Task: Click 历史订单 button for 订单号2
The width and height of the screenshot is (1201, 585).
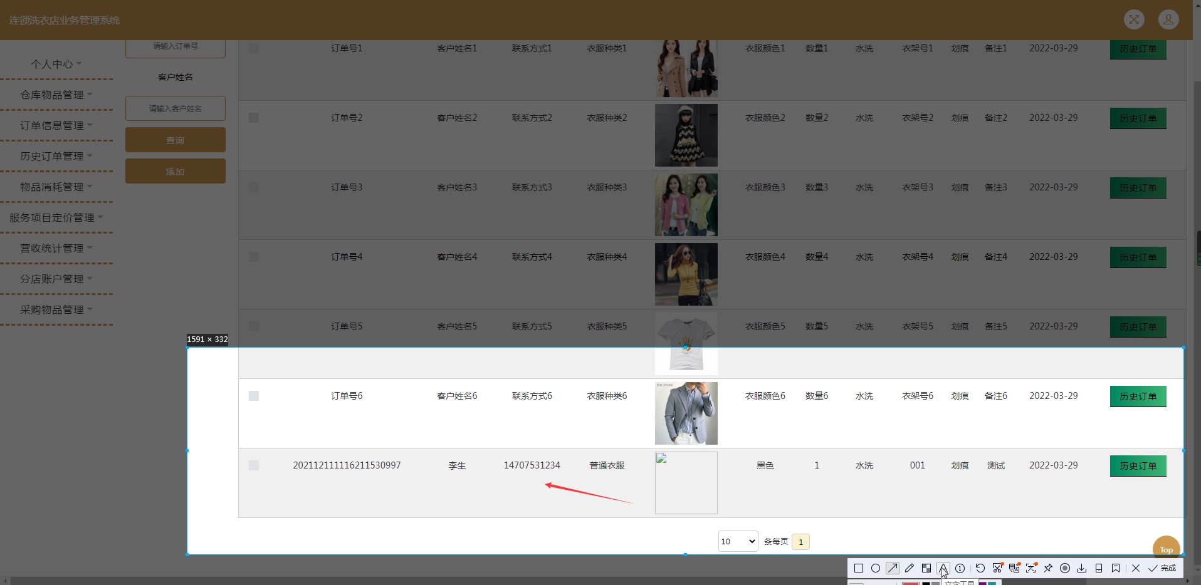Action: pyautogui.click(x=1138, y=118)
